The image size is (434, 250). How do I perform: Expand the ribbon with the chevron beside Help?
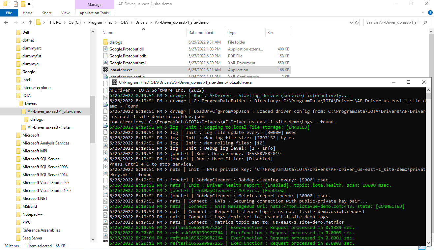pyautogui.click(x=423, y=13)
